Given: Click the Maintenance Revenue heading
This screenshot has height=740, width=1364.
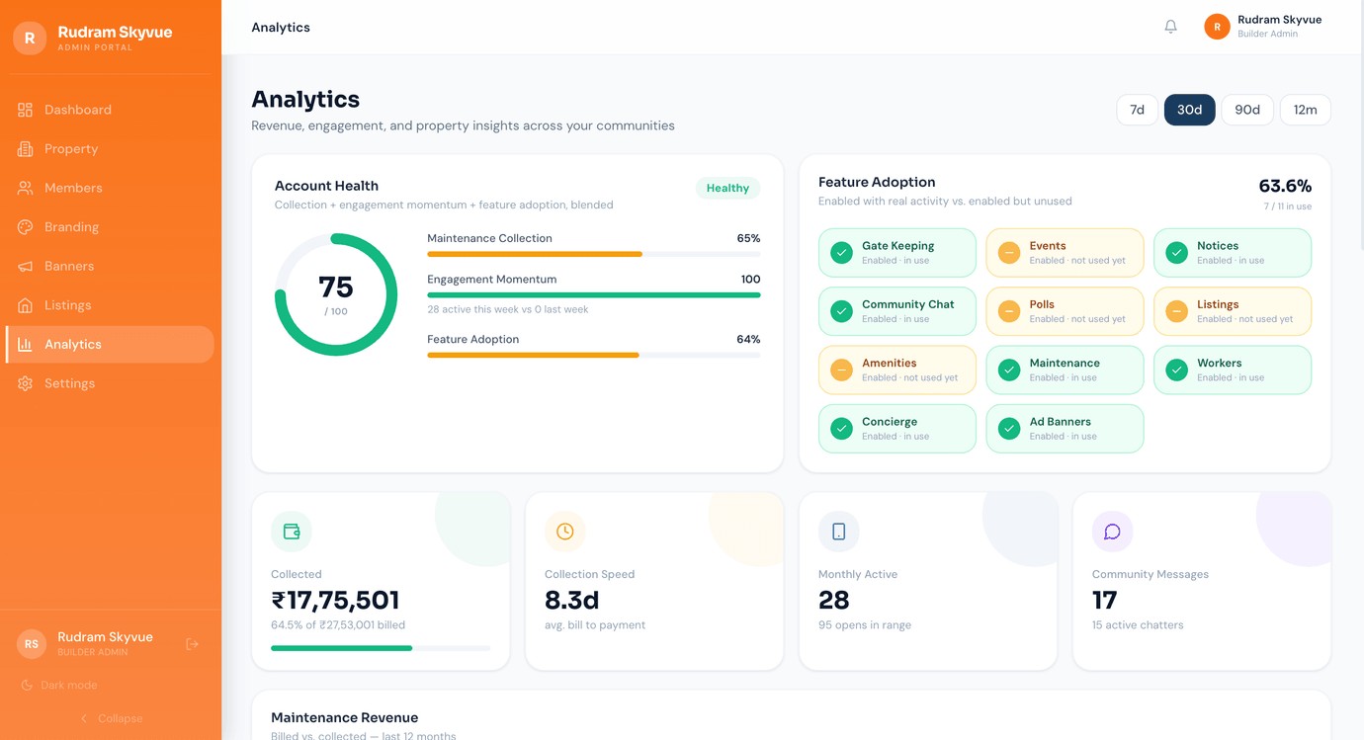Looking at the screenshot, I should (344, 717).
